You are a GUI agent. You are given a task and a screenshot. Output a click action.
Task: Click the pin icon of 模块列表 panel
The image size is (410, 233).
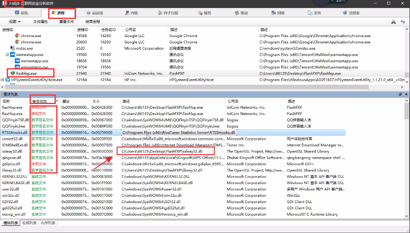(x=400, y=94)
